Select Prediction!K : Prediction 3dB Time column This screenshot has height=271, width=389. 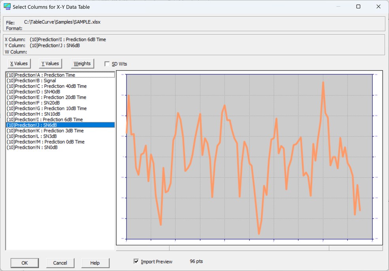[x=60, y=131]
